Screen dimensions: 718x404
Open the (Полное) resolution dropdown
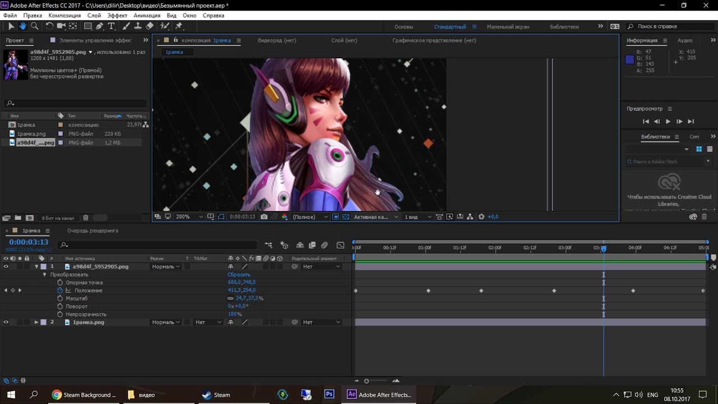tap(311, 217)
